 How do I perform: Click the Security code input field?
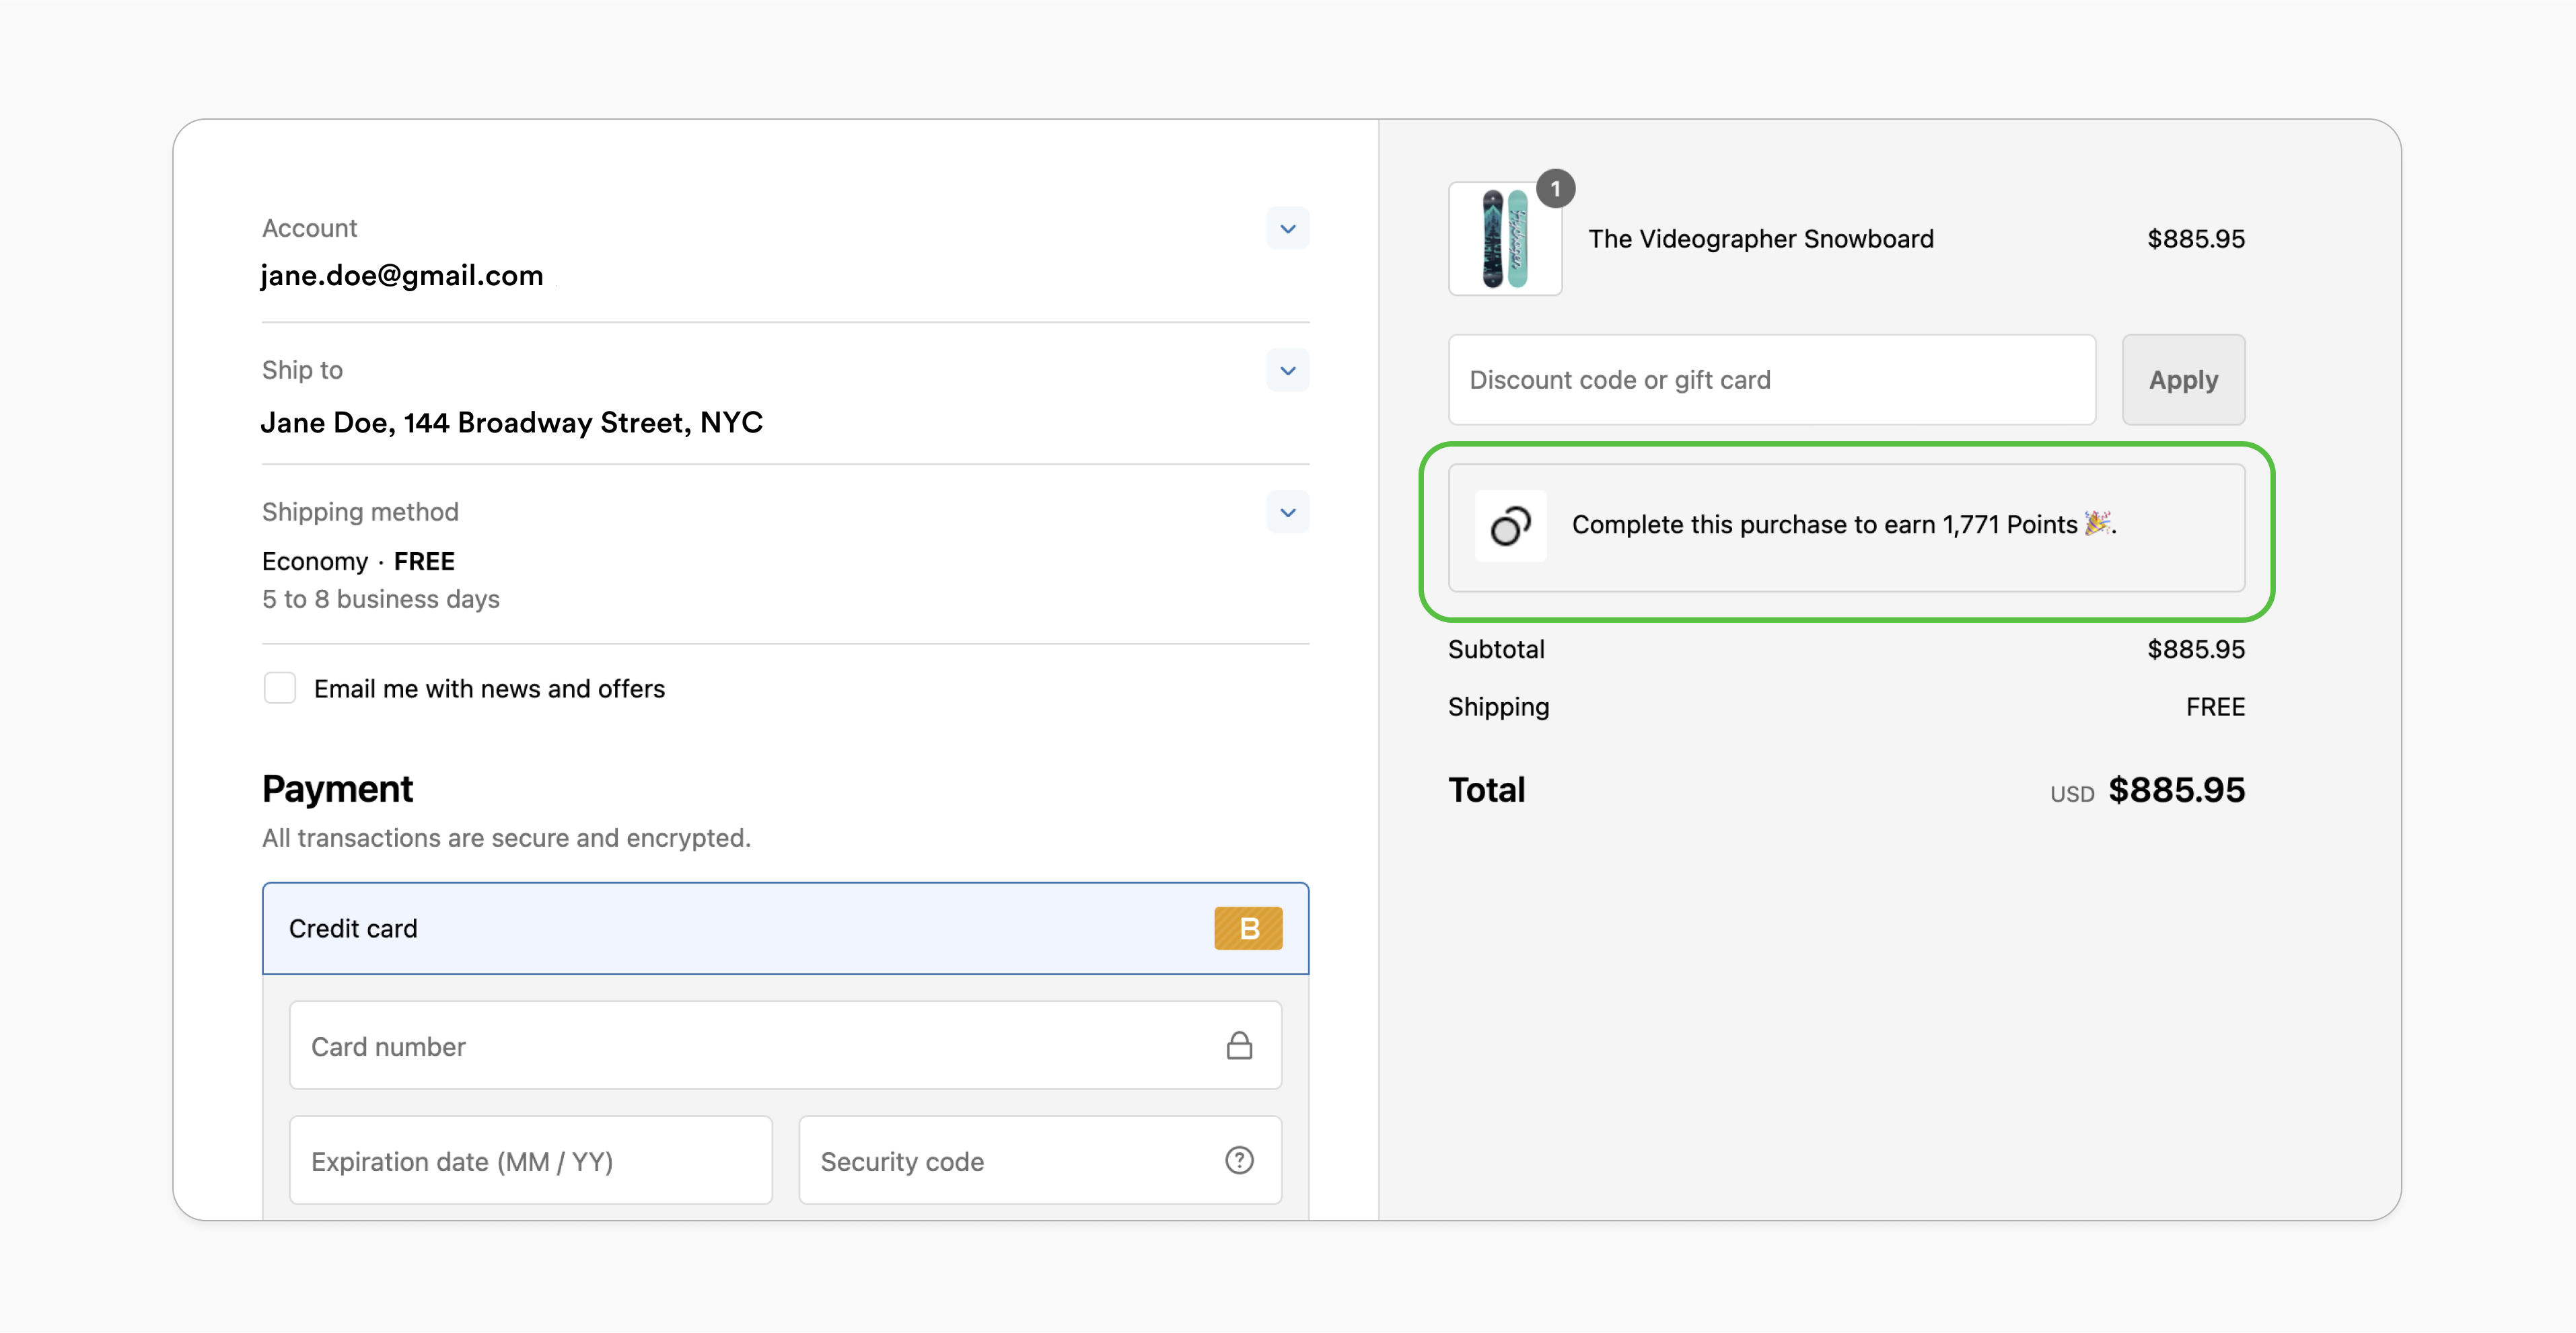click(1000, 1160)
